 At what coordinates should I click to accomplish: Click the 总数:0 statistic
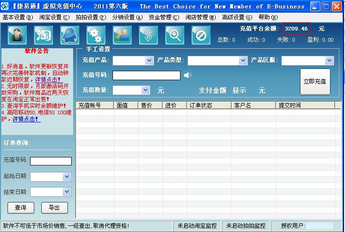226,40
